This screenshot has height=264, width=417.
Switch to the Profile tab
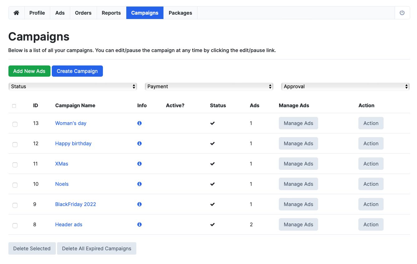37,13
